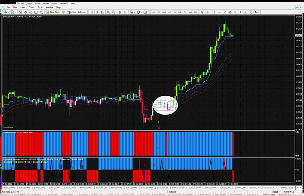Click the New Order button
This screenshot has height=195, width=304.
tap(54, 12)
